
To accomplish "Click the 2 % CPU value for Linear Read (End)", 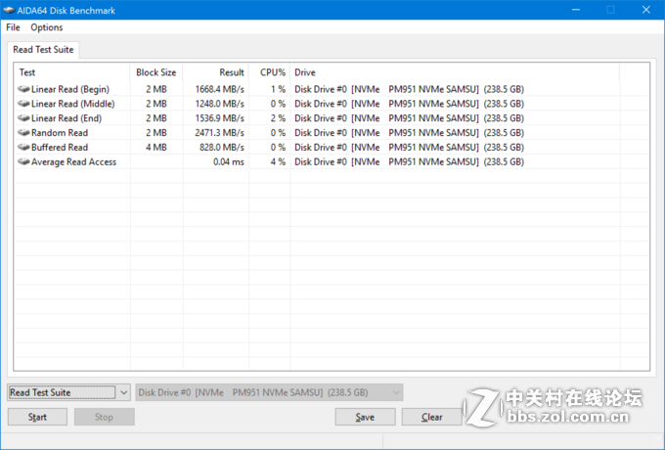I will (278, 118).
